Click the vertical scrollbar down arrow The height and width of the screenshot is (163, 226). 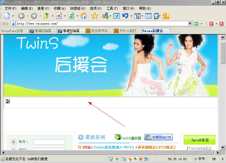point(223,147)
